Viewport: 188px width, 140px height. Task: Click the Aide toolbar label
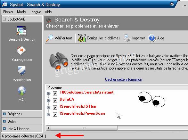click(160, 38)
